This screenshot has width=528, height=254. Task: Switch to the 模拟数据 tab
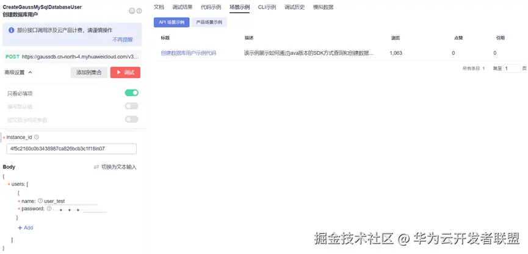[x=323, y=7]
